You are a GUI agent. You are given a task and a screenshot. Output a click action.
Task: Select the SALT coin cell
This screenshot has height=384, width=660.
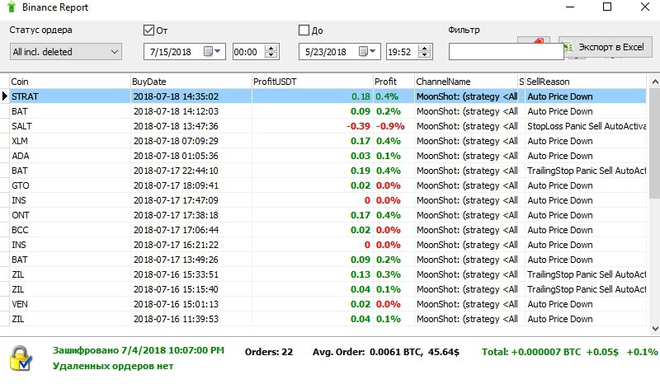[70, 126]
